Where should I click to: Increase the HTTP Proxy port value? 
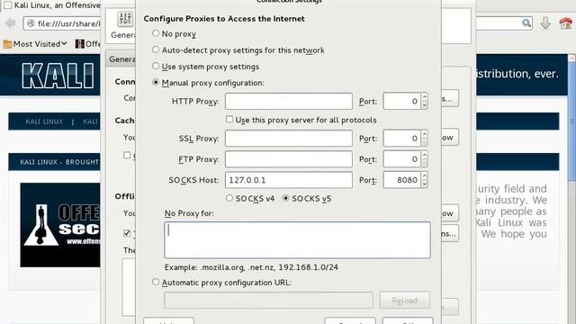tap(425, 97)
